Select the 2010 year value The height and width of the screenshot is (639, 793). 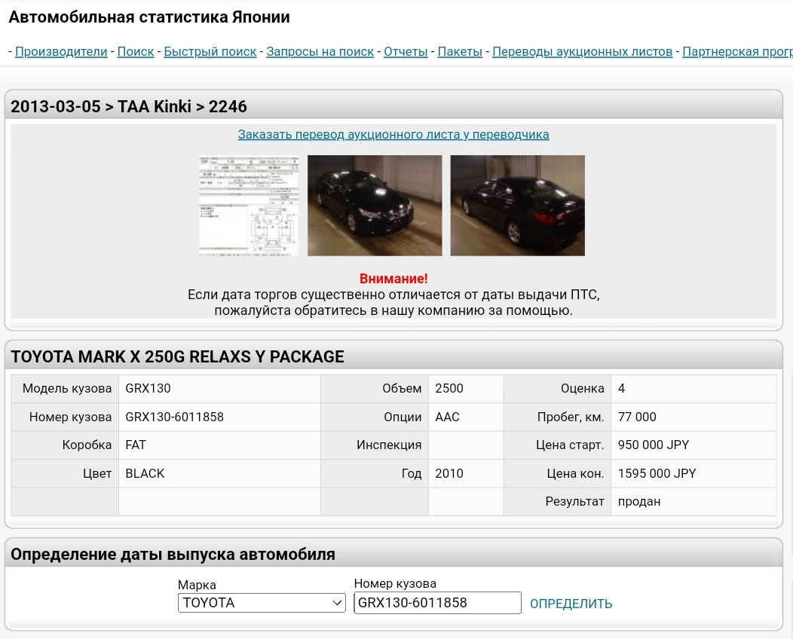pos(449,474)
